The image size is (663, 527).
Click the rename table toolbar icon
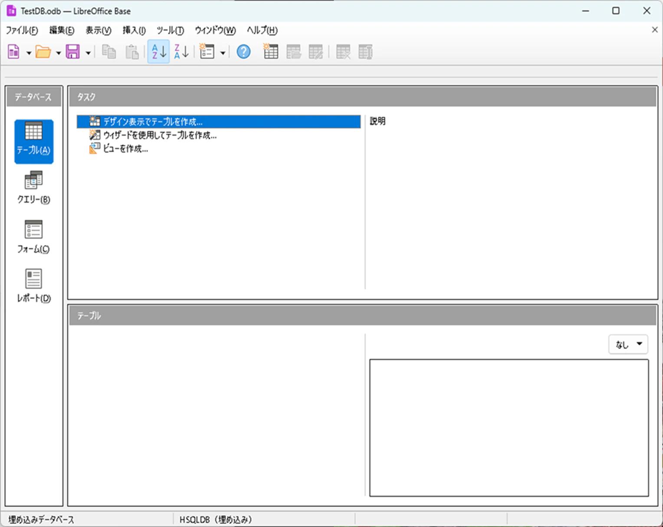coord(365,52)
